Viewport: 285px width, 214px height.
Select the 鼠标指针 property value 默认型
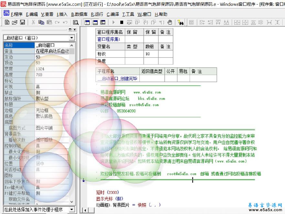(52, 99)
